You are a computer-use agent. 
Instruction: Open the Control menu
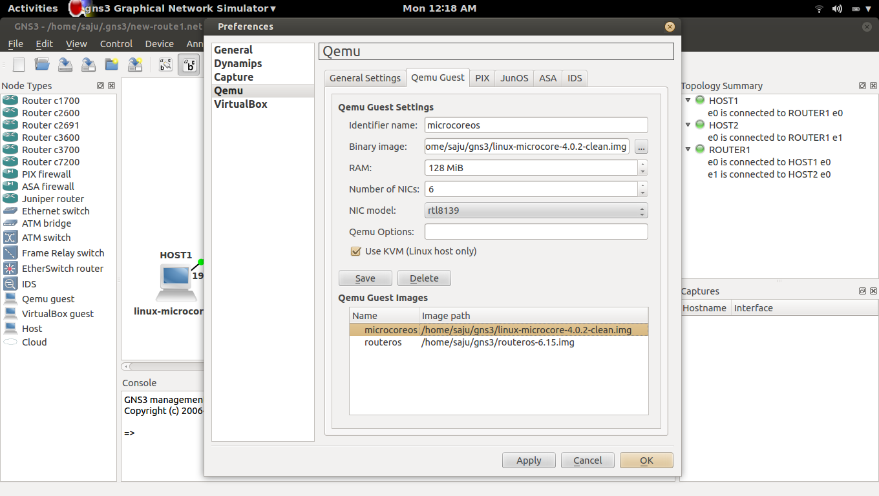pyautogui.click(x=116, y=44)
